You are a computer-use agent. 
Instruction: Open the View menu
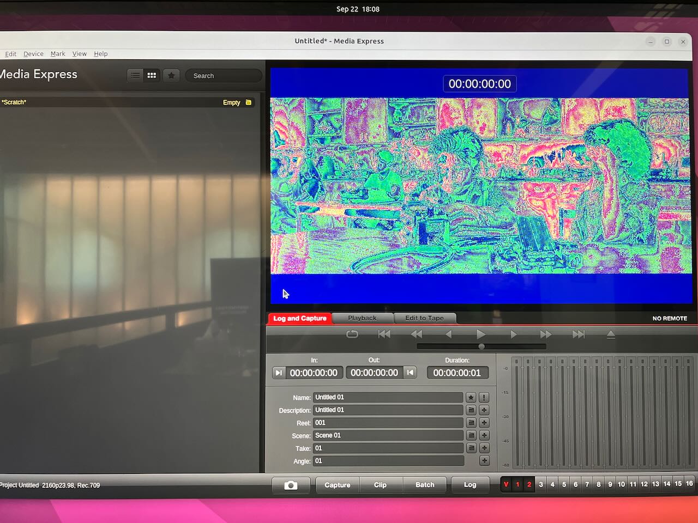(x=80, y=54)
